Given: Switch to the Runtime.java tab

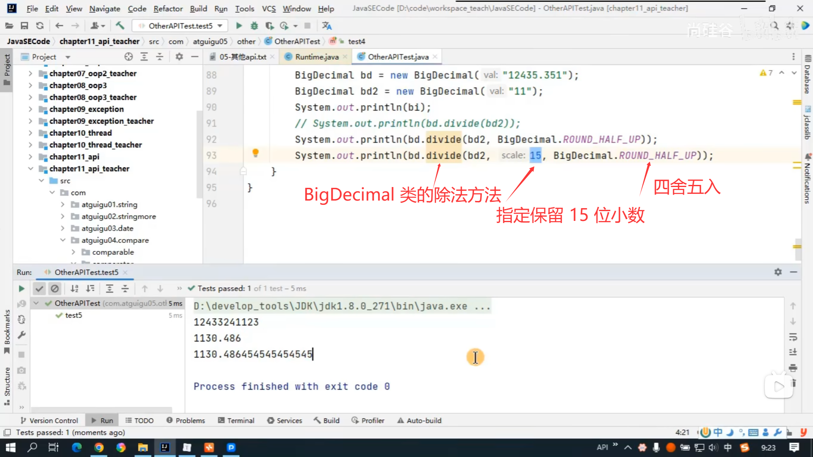Looking at the screenshot, I should [x=316, y=57].
